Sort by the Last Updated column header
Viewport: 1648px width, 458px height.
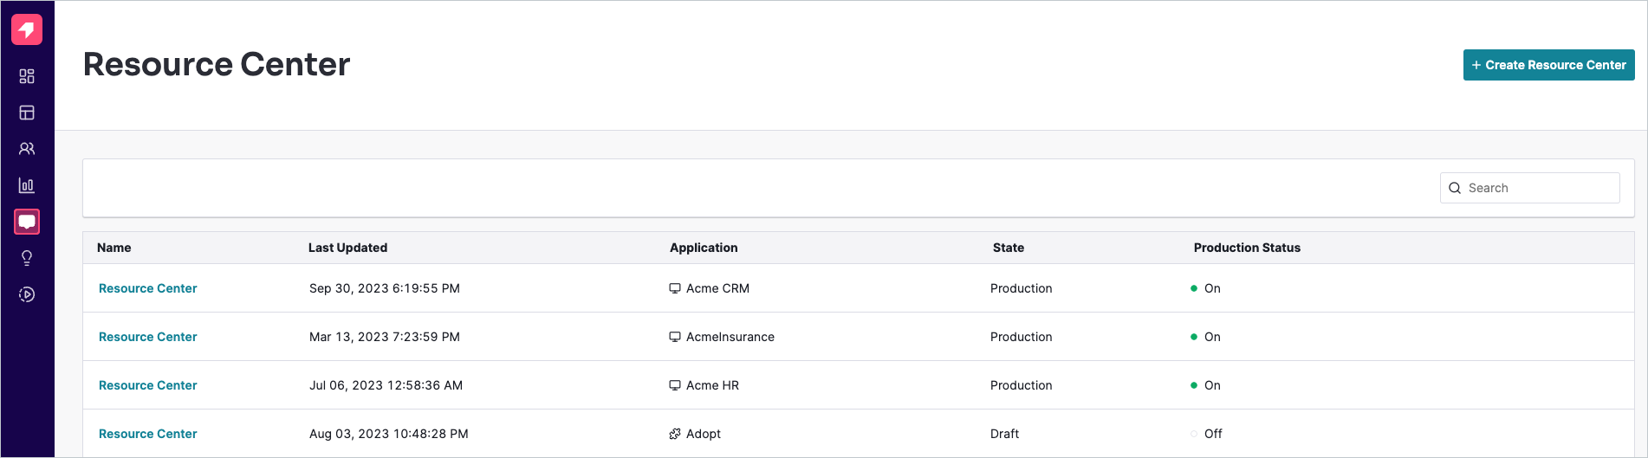tap(347, 248)
